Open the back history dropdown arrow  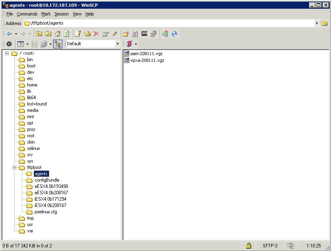[x=16, y=34]
